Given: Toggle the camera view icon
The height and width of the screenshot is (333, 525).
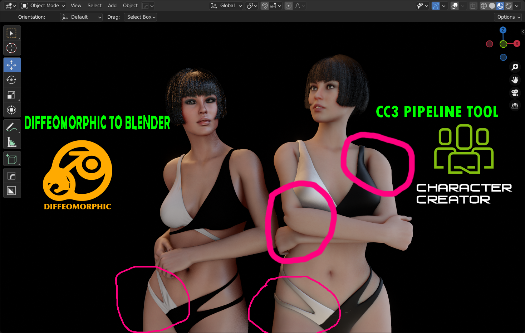Looking at the screenshot, I should (x=515, y=93).
